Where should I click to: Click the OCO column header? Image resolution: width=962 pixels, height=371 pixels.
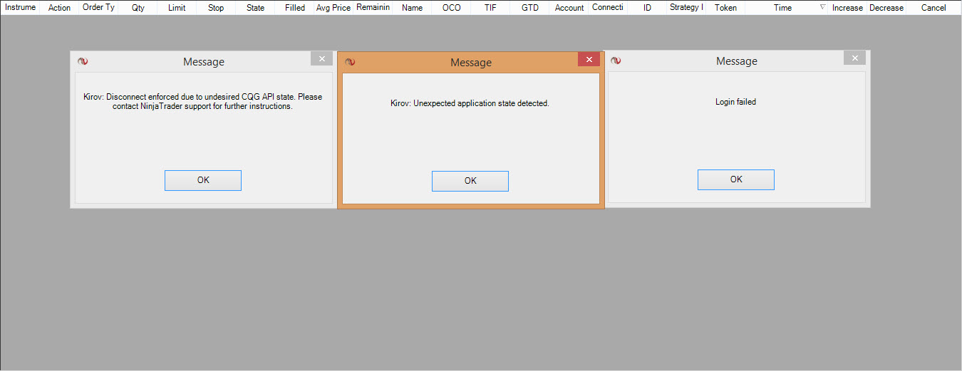point(451,8)
